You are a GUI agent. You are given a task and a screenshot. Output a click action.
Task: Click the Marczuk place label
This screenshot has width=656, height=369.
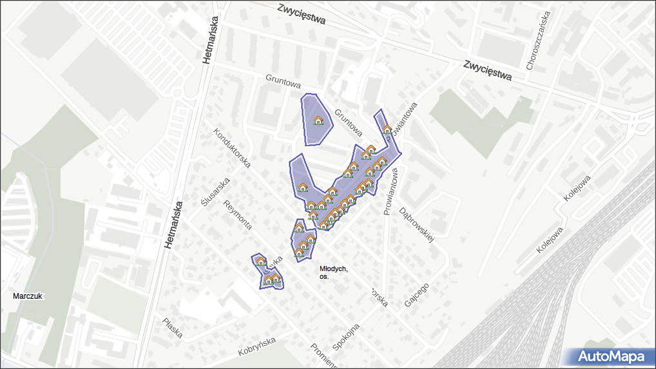pos(28,296)
